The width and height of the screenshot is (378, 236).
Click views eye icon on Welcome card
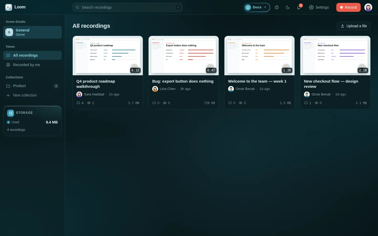coord(241,103)
